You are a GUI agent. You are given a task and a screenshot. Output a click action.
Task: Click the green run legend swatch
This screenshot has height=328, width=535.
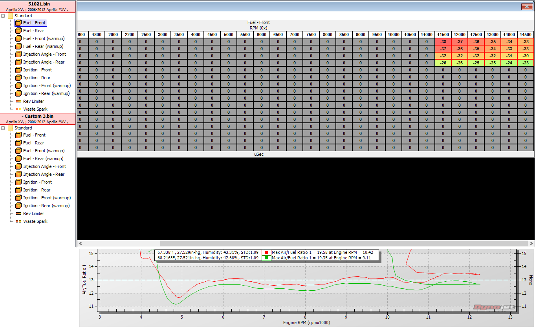tap(266, 258)
